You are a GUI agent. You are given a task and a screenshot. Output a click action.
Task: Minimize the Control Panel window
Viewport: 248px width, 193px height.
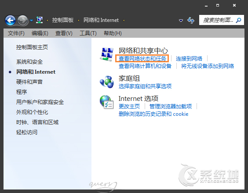click(206, 6)
